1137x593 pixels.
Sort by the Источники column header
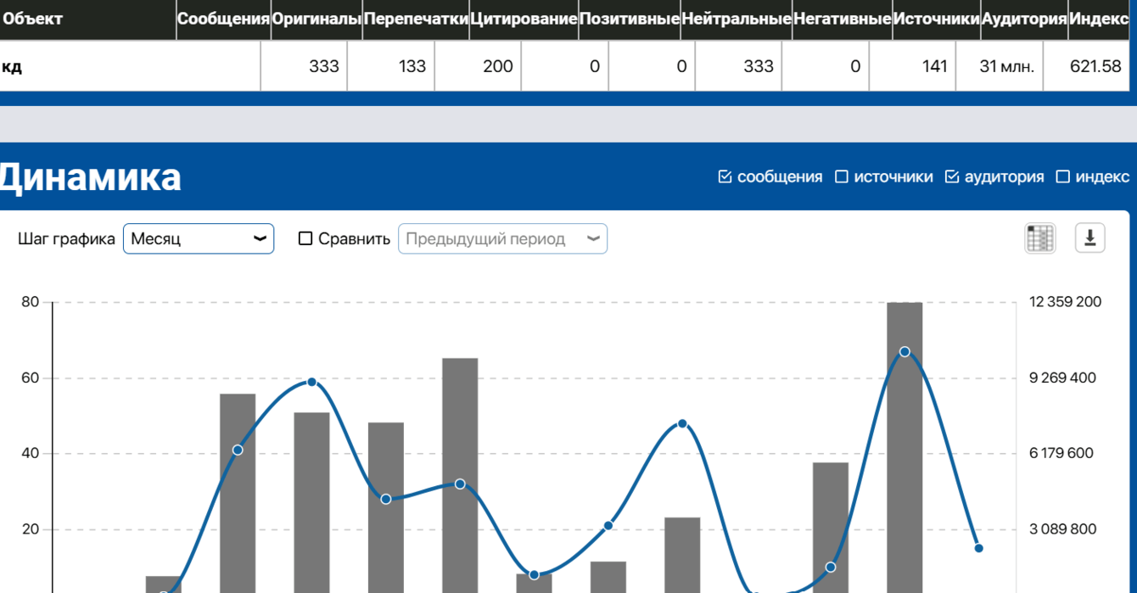pos(937,19)
